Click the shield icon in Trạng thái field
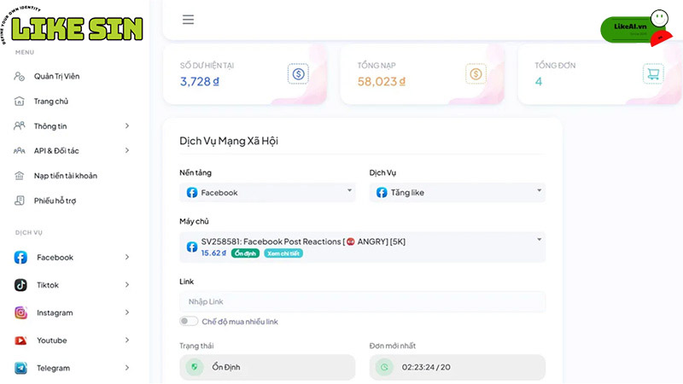This screenshot has height=384, width=683. click(195, 367)
